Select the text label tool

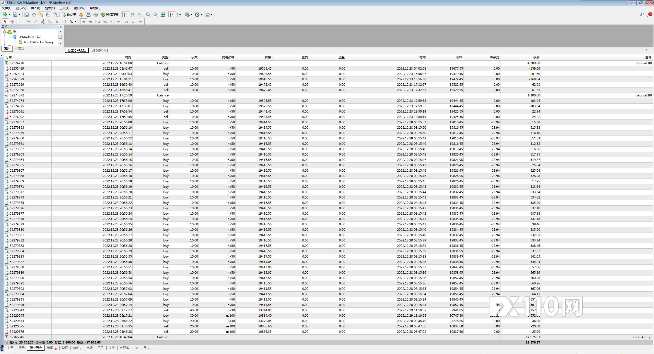(x=64, y=21)
